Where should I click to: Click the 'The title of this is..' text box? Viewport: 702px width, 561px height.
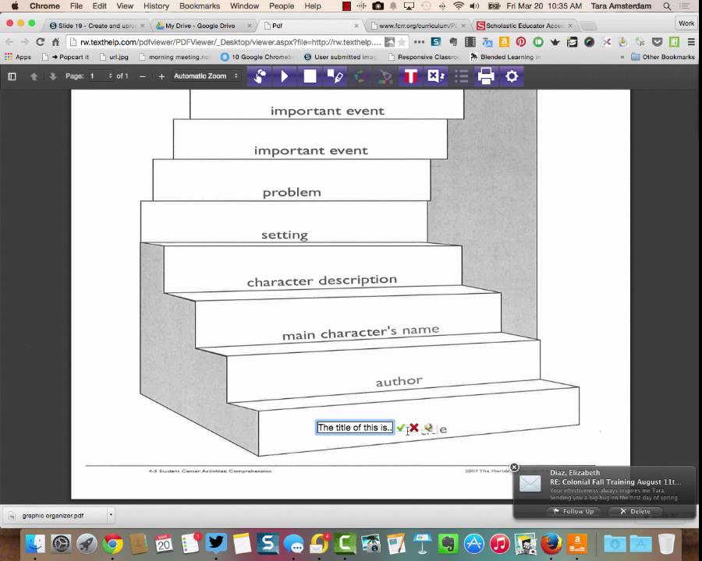pyautogui.click(x=355, y=428)
